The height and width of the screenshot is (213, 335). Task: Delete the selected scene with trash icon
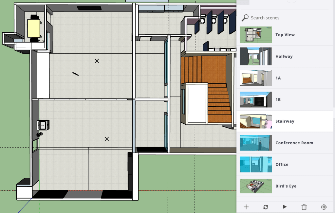click(304, 207)
